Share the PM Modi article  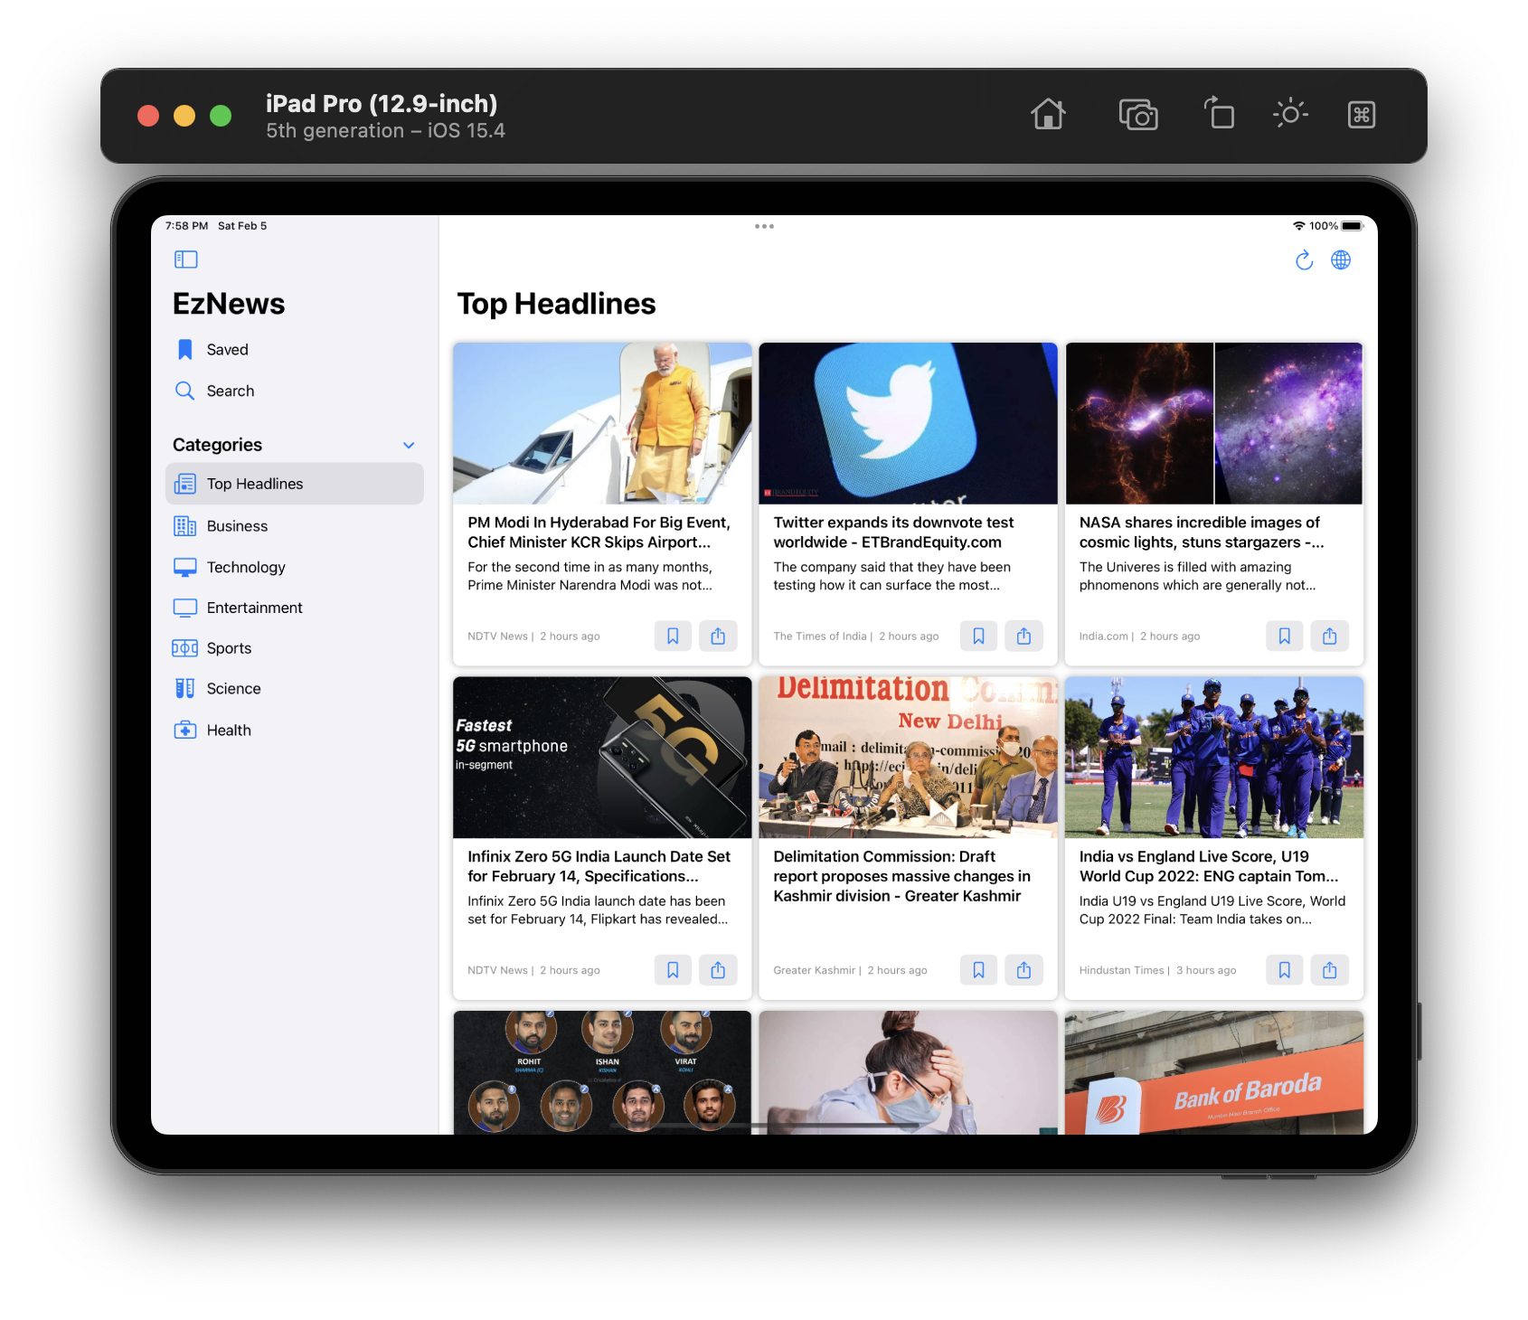click(x=718, y=636)
